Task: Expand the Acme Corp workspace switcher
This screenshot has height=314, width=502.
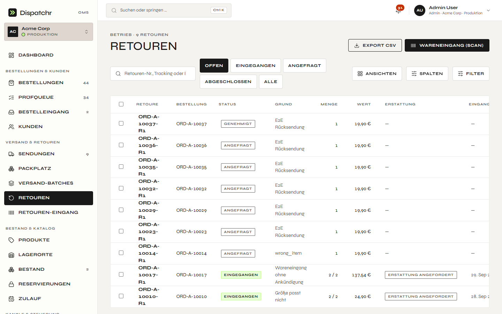Action: [x=48, y=32]
